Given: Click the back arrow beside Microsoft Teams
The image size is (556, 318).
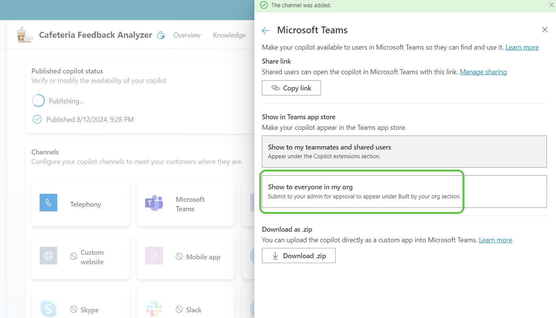Looking at the screenshot, I should pyautogui.click(x=266, y=31).
